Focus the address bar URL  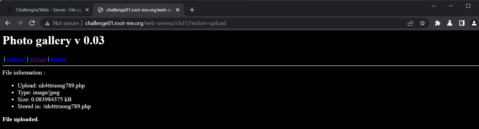155,23
